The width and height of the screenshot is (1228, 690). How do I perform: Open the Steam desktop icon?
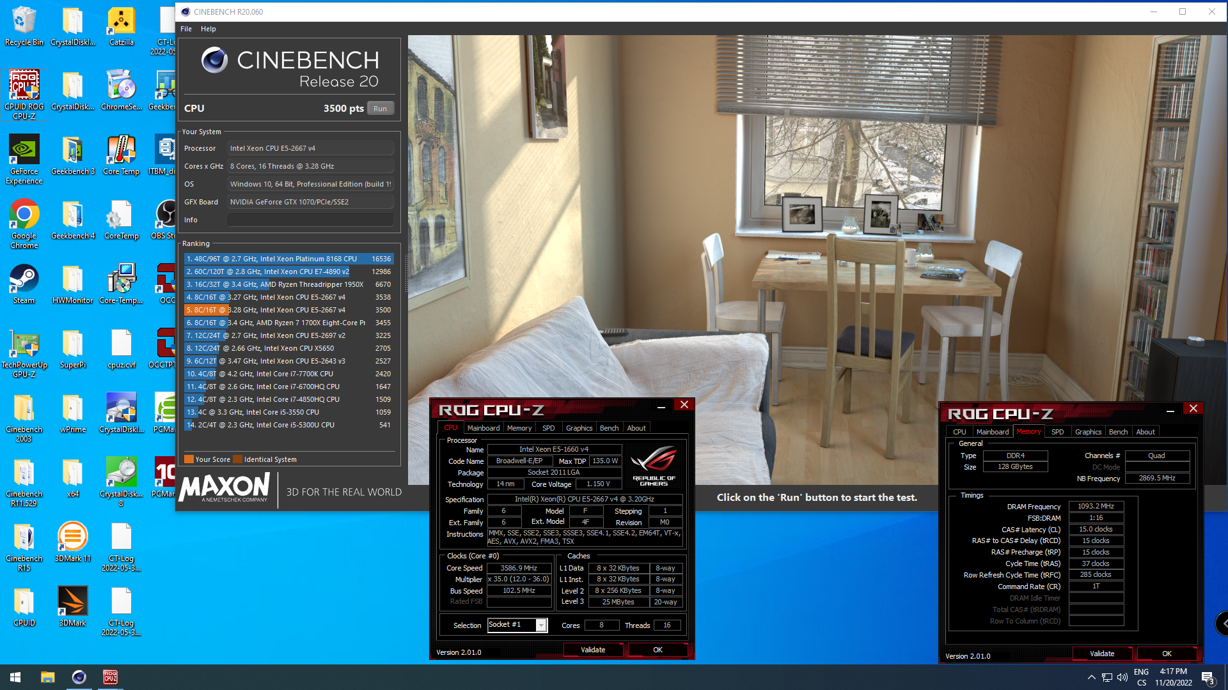point(24,284)
